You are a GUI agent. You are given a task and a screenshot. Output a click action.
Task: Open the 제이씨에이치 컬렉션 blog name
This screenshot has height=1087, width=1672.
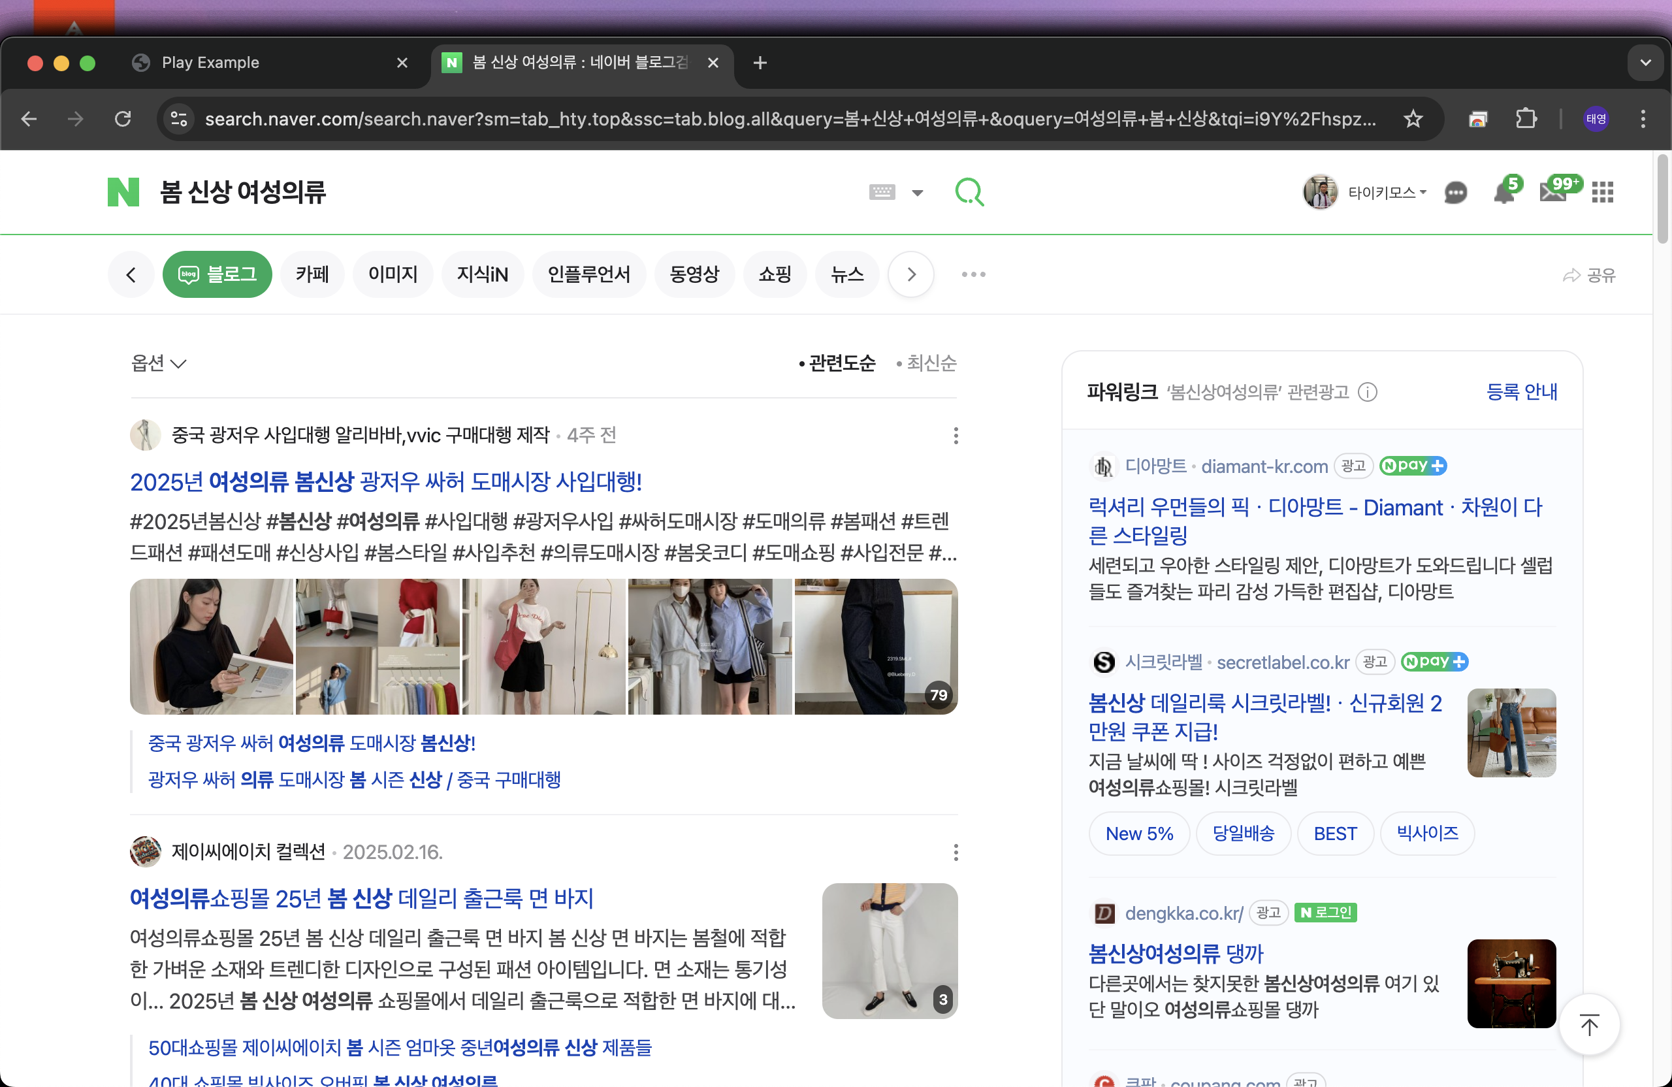249,852
